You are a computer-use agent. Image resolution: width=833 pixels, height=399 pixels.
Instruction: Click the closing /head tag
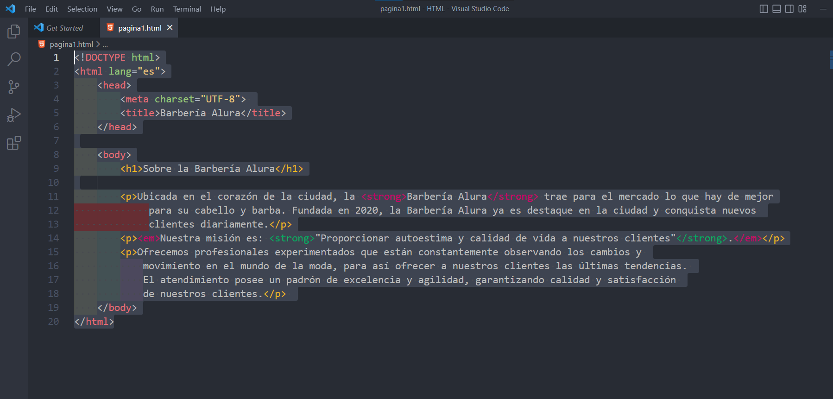(x=117, y=127)
